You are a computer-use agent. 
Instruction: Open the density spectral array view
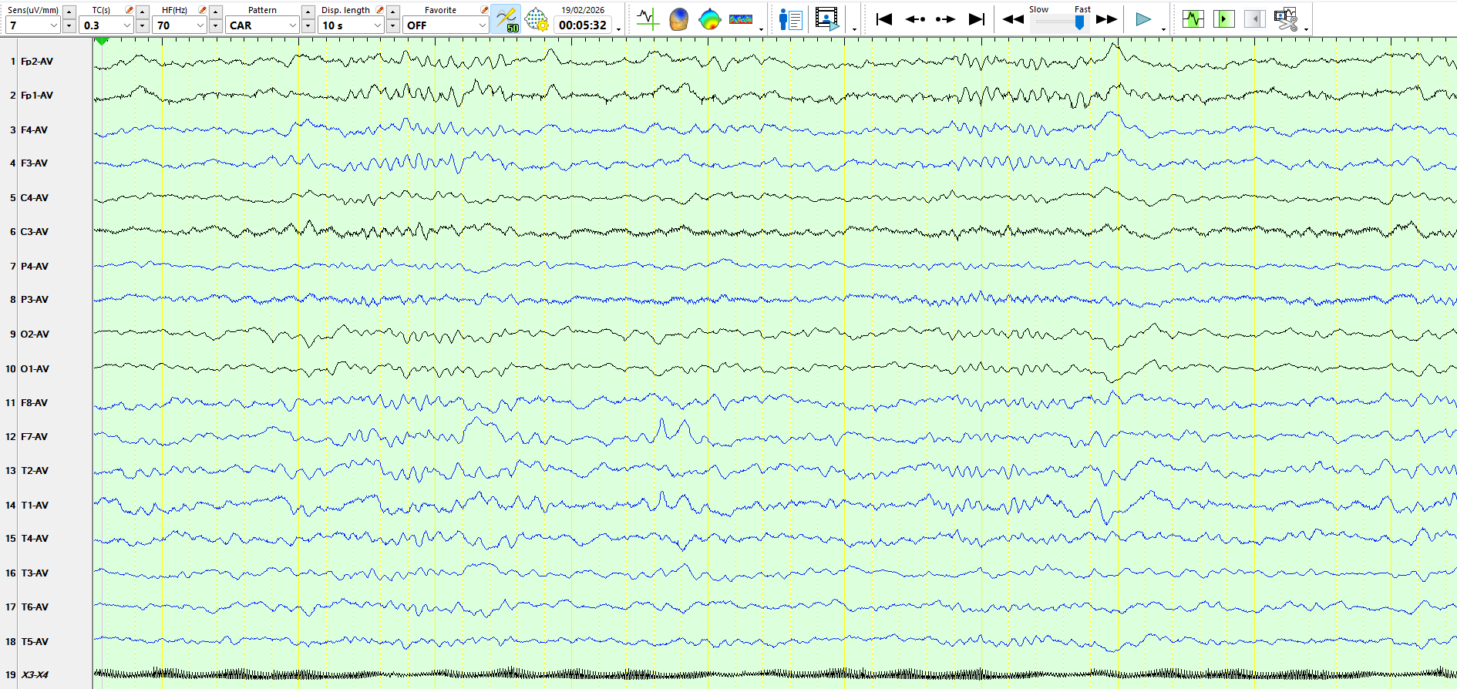[741, 19]
